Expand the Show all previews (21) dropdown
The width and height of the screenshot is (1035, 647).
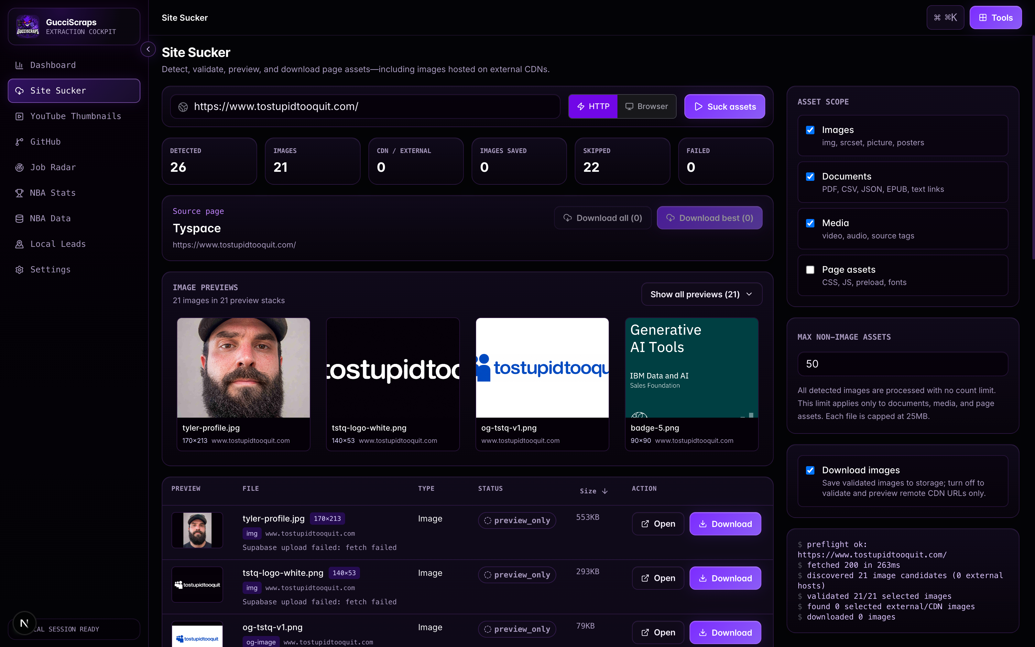(702, 294)
